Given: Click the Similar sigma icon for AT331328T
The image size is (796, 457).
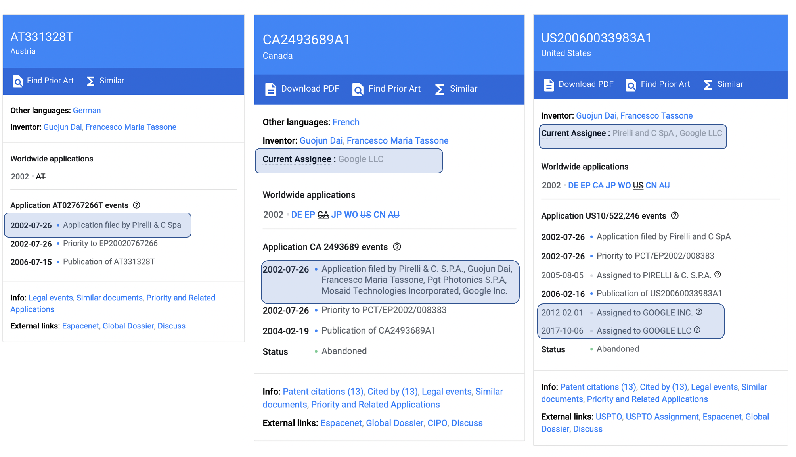Looking at the screenshot, I should [91, 81].
